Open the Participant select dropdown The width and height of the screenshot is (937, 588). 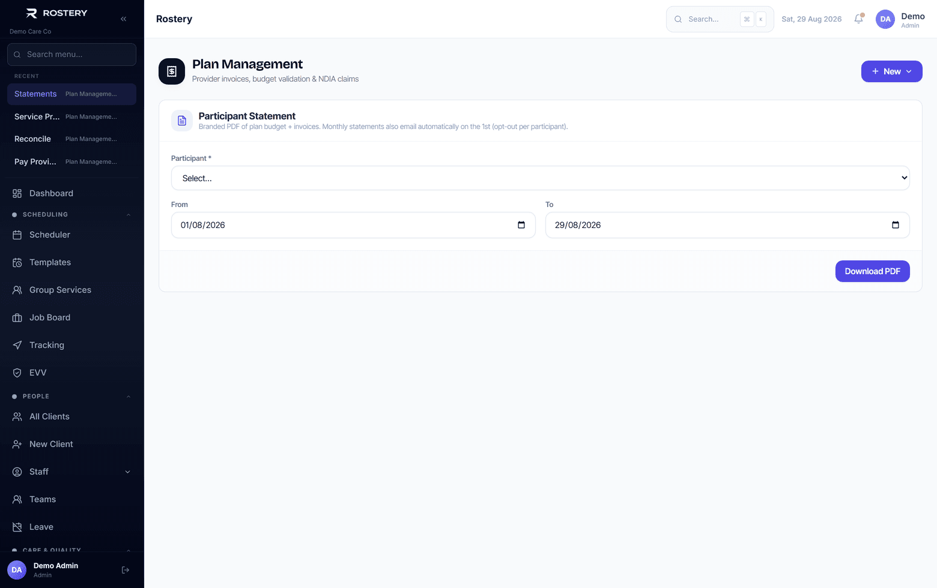pyautogui.click(x=541, y=178)
